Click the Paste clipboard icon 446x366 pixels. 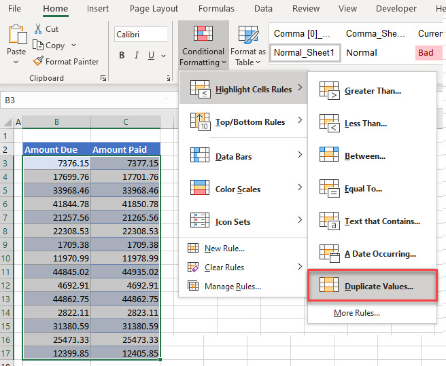pos(16,35)
